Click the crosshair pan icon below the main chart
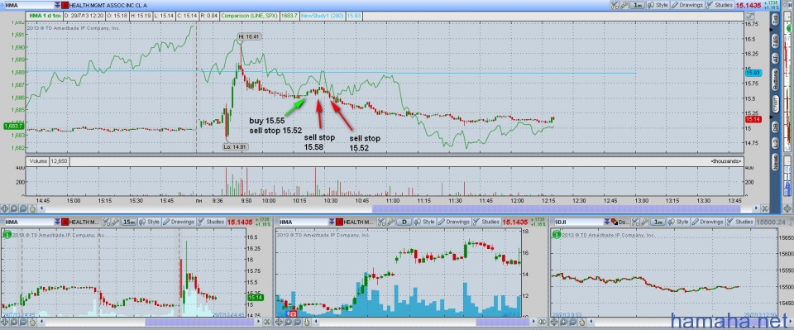The height and width of the screenshot is (330, 794). tap(5, 208)
